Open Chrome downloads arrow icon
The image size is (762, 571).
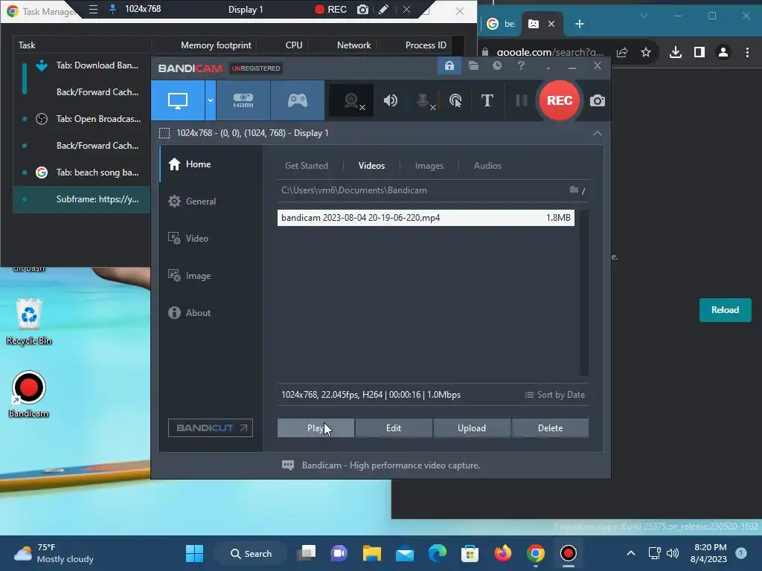[x=676, y=52]
